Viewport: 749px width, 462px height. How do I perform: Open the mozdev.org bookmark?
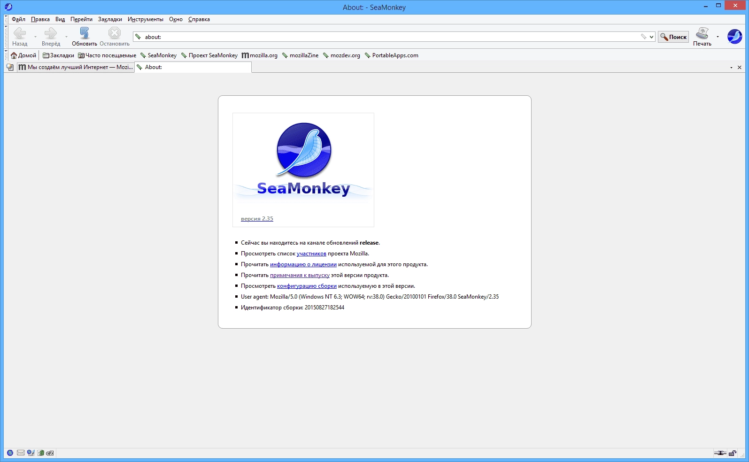pyautogui.click(x=341, y=55)
